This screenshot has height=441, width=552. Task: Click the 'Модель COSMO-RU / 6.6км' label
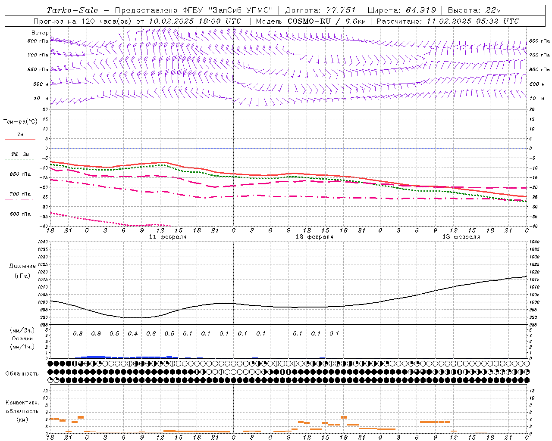tap(310, 21)
